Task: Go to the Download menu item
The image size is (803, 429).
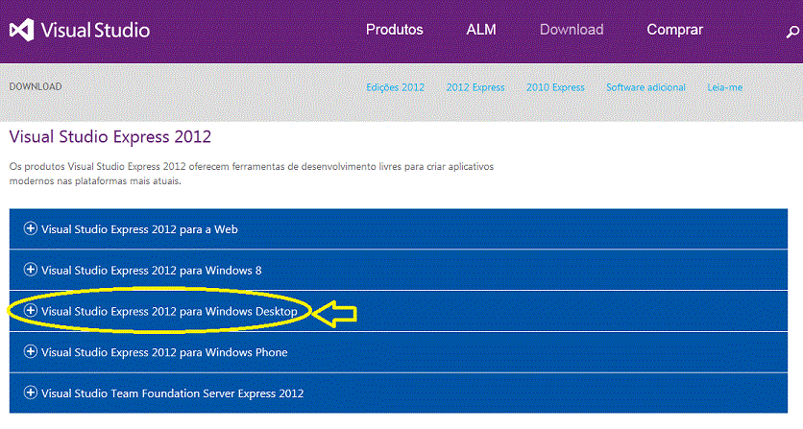Action: tap(572, 30)
